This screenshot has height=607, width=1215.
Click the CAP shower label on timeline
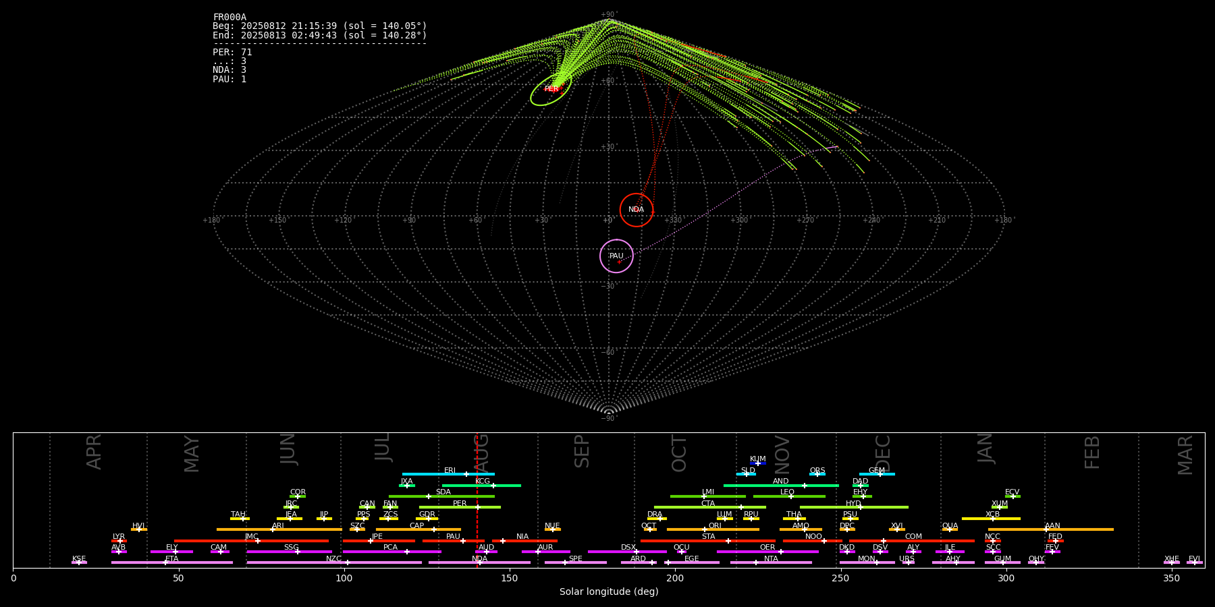point(417,526)
